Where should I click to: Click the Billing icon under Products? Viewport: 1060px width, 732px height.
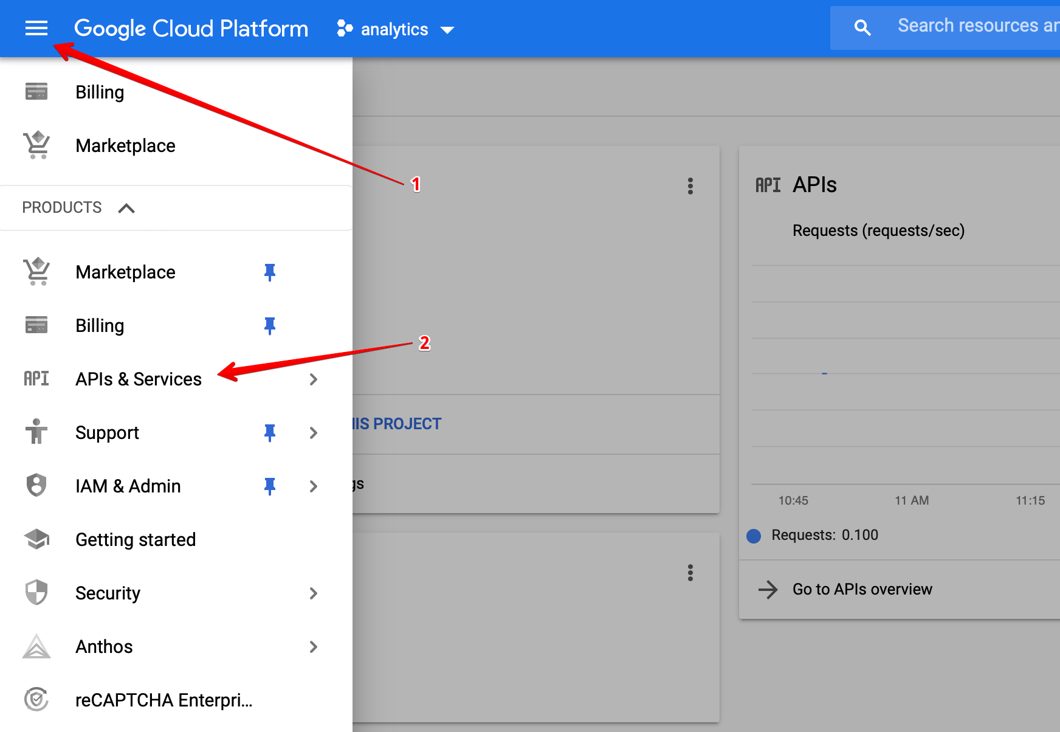coord(36,325)
